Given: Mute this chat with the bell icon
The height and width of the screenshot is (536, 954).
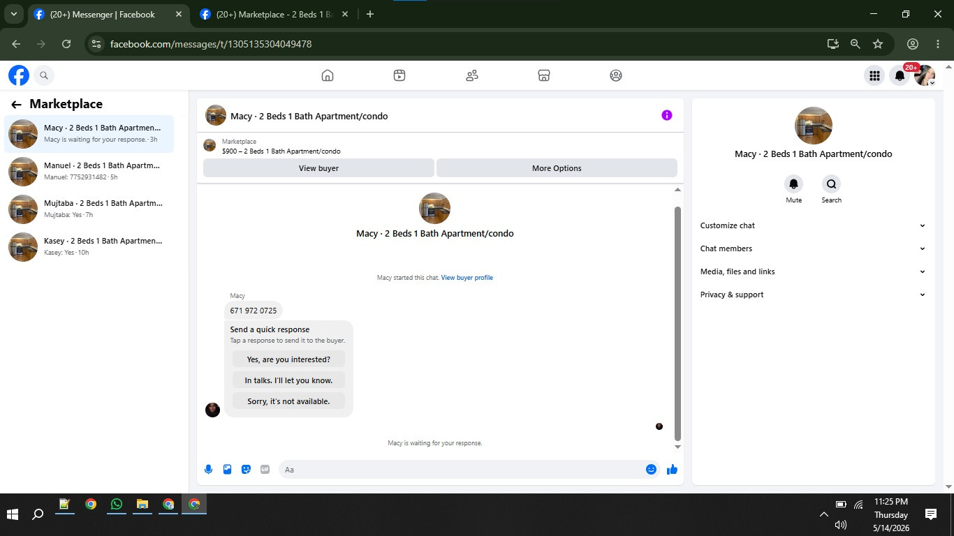Looking at the screenshot, I should 793,184.
